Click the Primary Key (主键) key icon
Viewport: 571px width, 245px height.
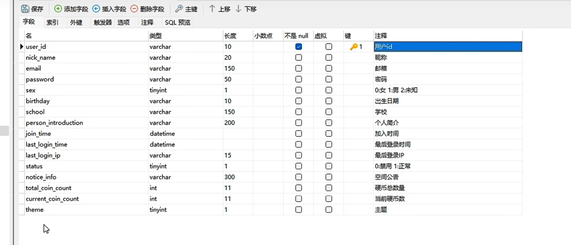[x=179, y=9]
